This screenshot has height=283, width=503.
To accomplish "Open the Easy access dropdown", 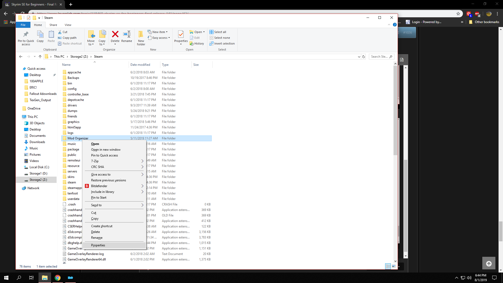I will click(x=159, y=38).
